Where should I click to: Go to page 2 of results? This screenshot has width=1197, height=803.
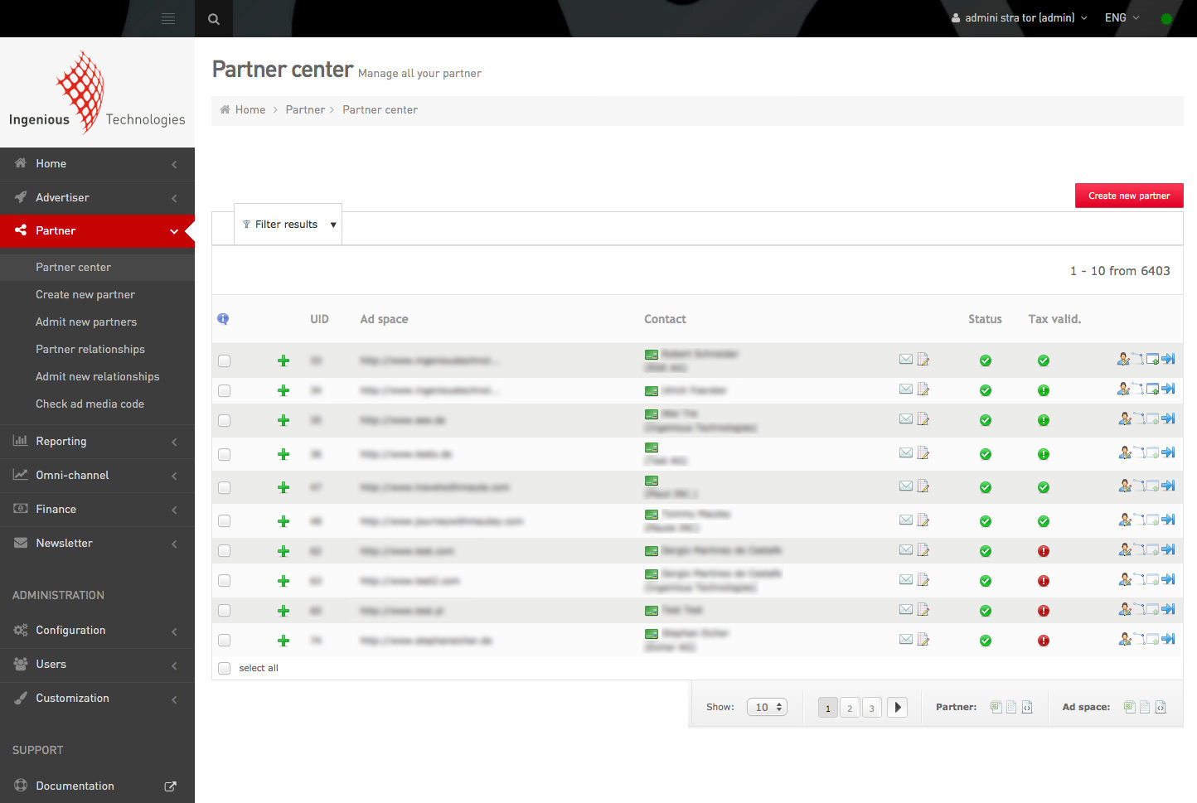[850, 708]
